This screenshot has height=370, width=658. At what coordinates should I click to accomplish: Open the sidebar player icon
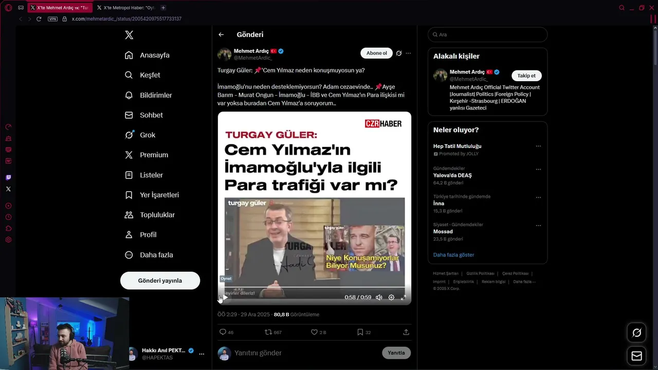click(8, 206)
